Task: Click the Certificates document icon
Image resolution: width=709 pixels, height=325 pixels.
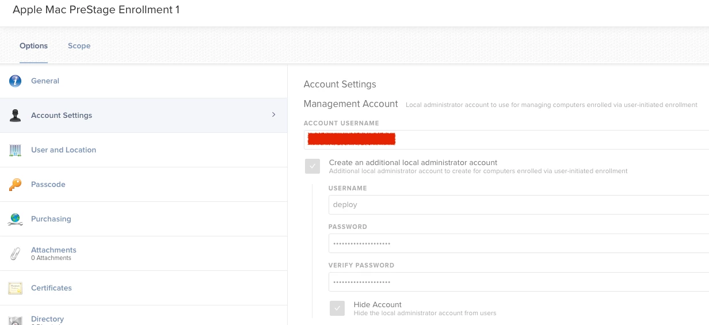Action: click(x=16, y=288)
